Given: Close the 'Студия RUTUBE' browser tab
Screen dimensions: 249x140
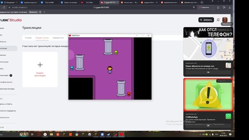Looking at the screenshot, I should tap(117, 2).
